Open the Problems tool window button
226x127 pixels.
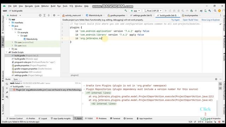[x=101, y=119]
